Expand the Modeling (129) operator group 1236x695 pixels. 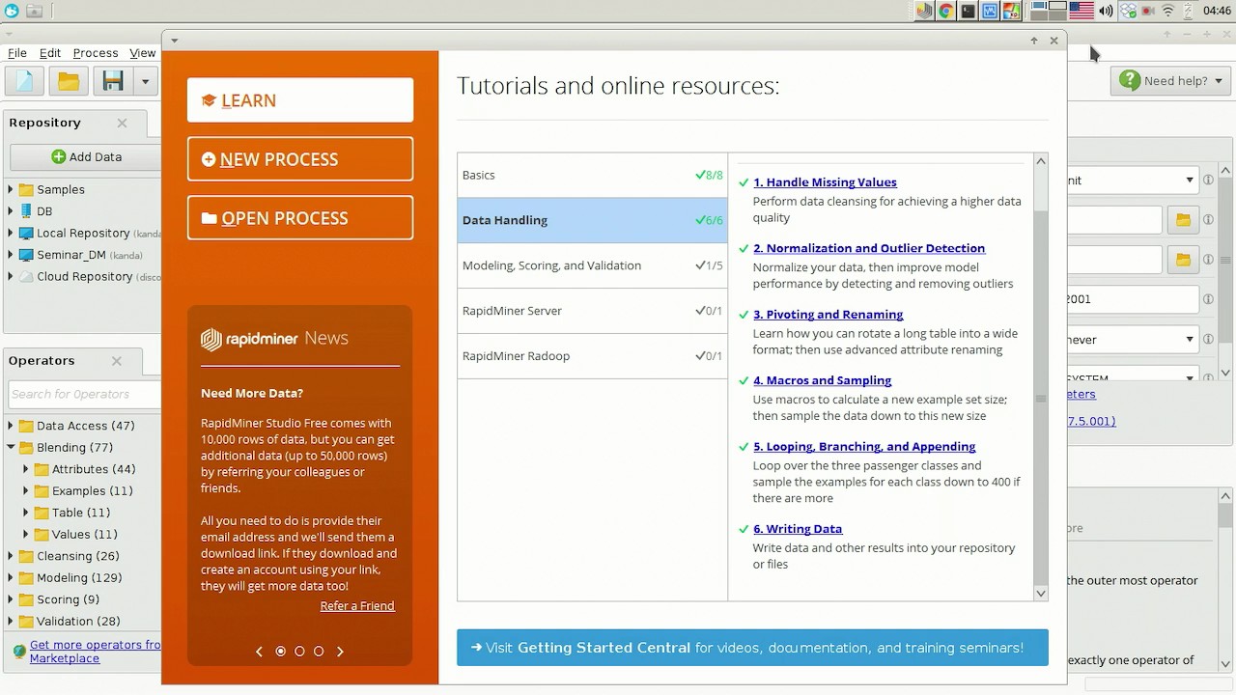pos(11,578)
